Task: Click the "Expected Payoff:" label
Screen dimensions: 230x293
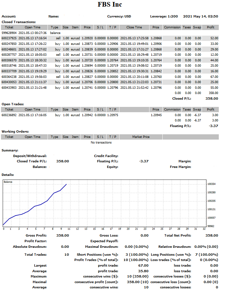Action: click(104, 241)
